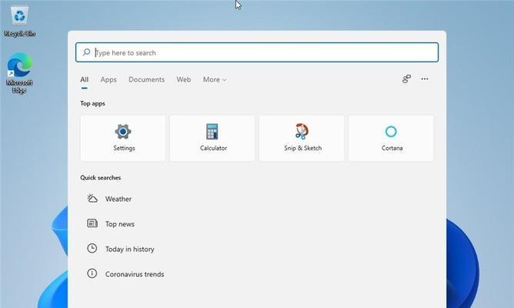Open the Recycle Bin desktop icon
This screenshot has height=308, width=514.
point(20,22)
